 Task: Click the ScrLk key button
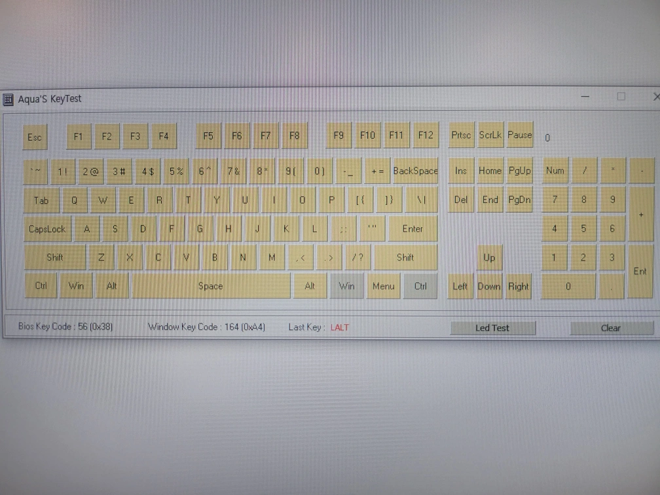pyautogui.click(x=490, y=135)
